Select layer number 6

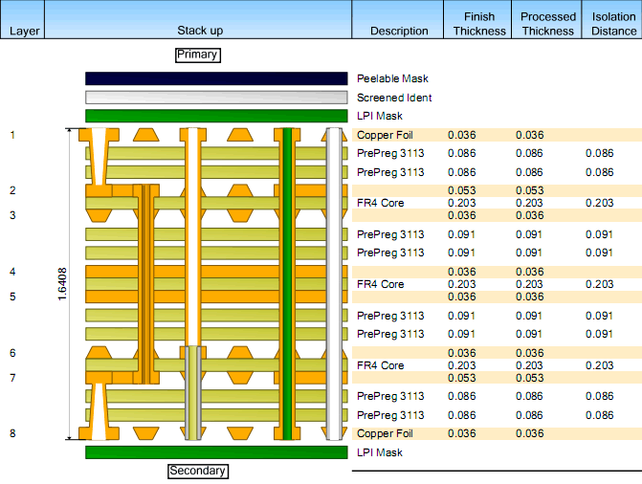coord(12,353)
